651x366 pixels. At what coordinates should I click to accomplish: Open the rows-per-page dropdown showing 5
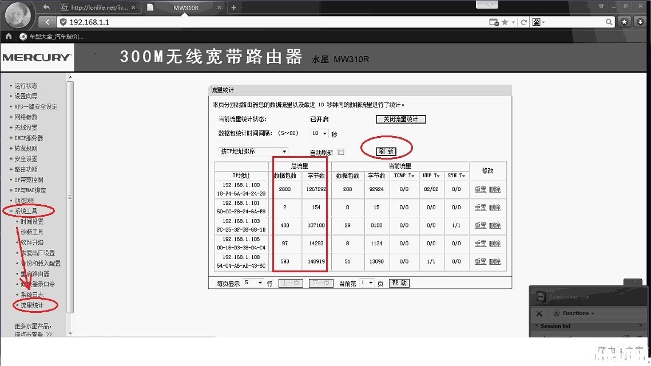(253, 283)
